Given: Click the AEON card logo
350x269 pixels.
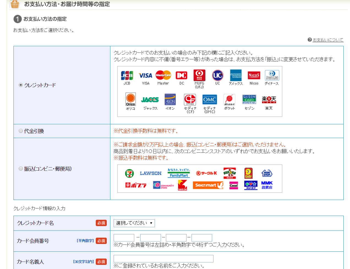Looking at the screenshot, I should 170,100.
